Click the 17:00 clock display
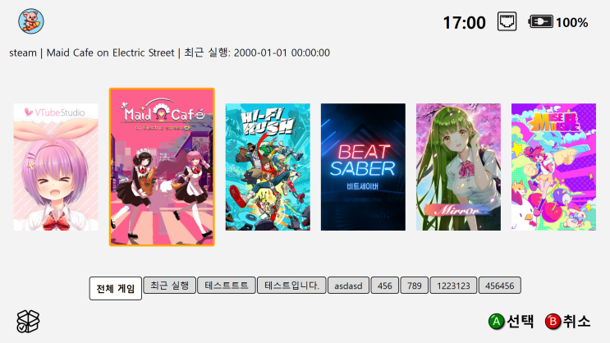 [464, 22]
